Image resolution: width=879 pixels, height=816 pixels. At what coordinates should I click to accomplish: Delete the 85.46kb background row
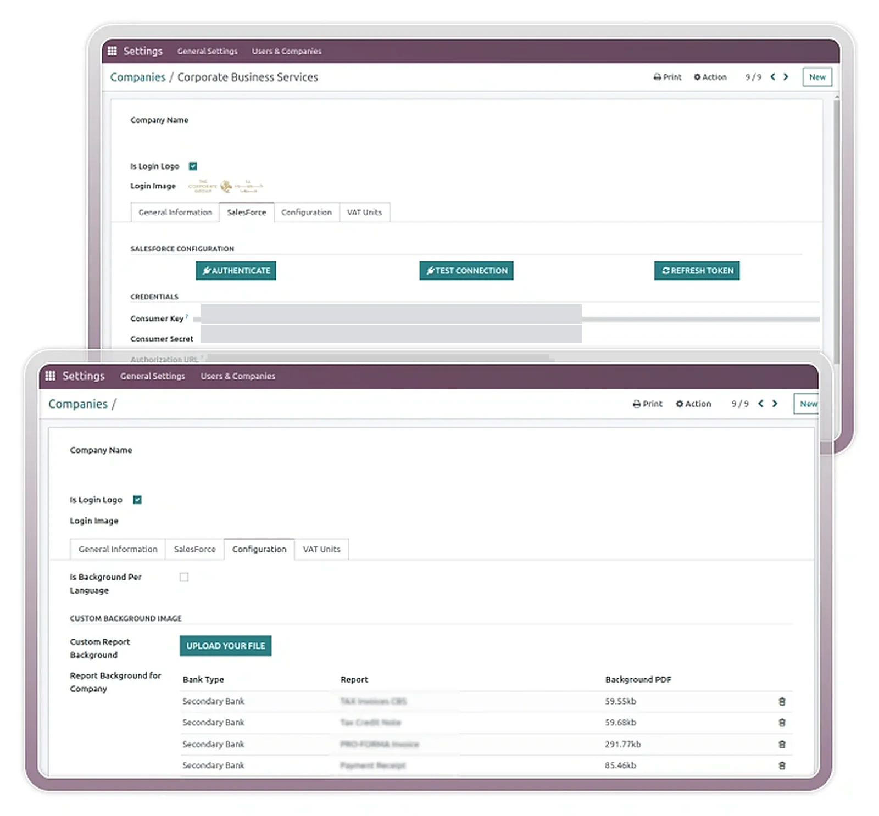coord(782,765)
